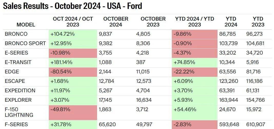Click the EXPLORER model name

(x=18, y=100)
